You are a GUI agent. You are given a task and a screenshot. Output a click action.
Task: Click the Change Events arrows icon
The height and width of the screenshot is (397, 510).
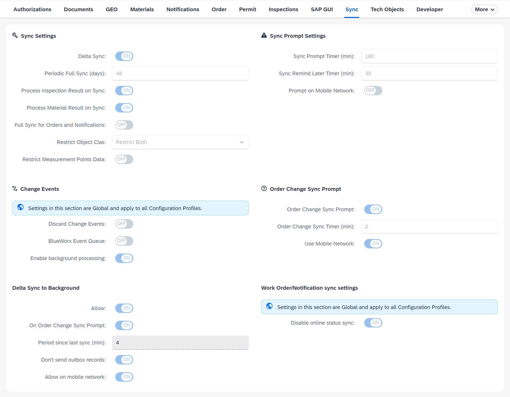pos(15,189)
